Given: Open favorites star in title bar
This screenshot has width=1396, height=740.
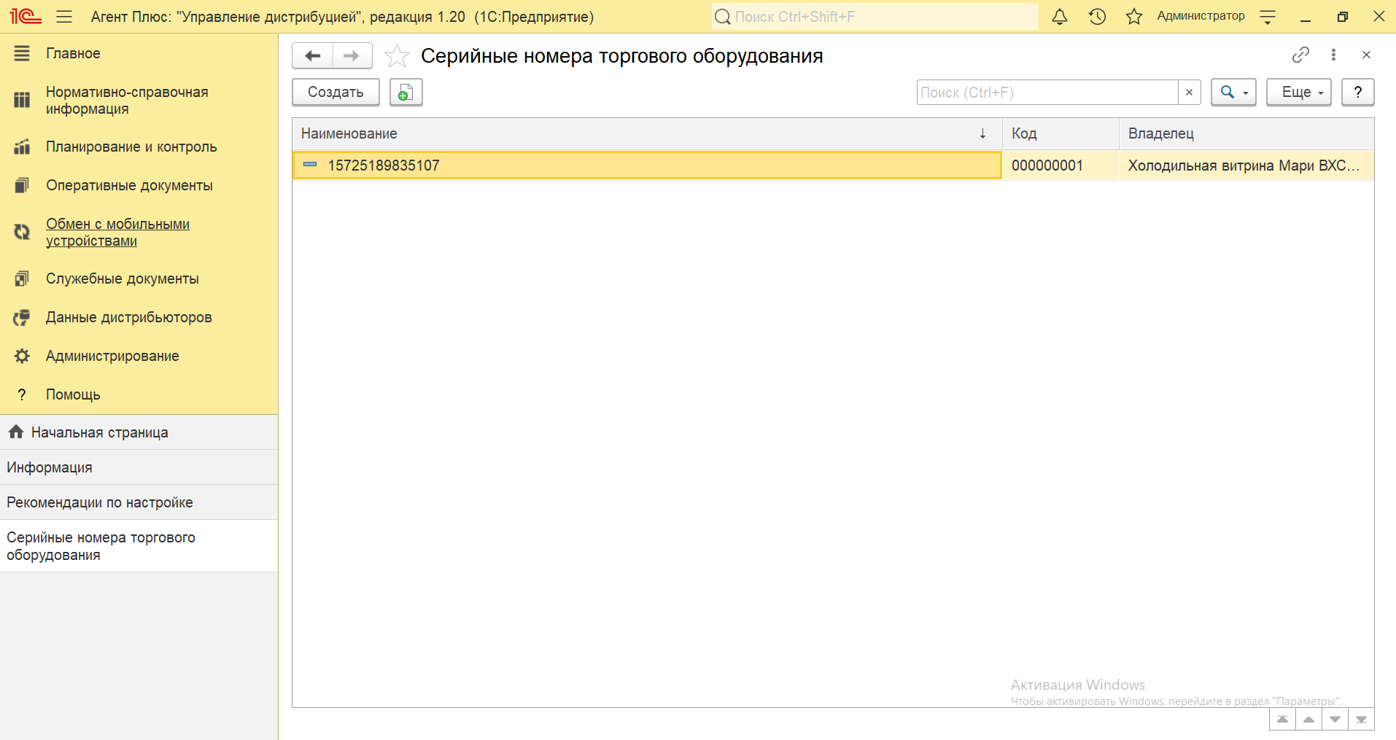Looking at the screenshot, I should [x=1133, y=16].
